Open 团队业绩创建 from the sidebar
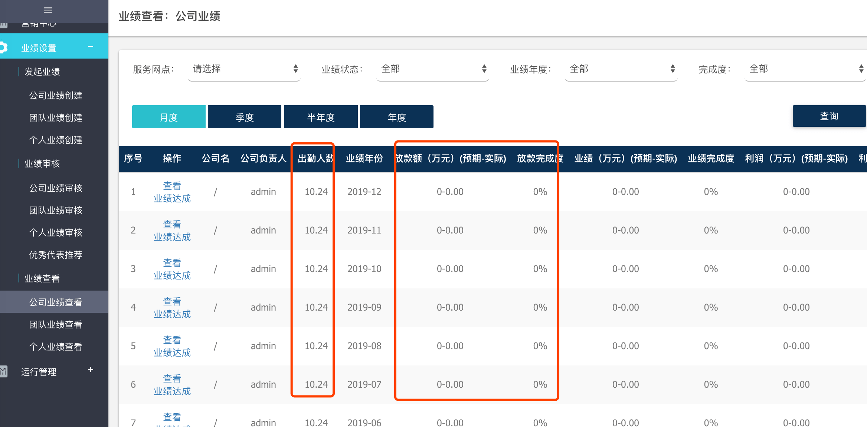The width and height of the screenshot is (867, 427). (55, 117)
